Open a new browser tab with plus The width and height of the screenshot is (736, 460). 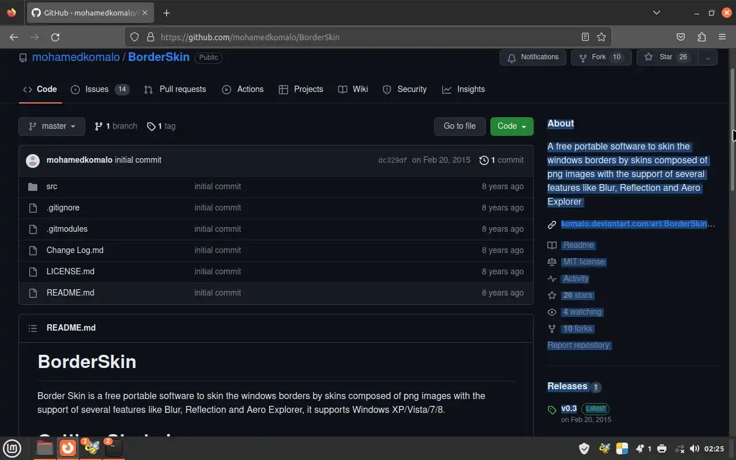(x=166, y=13)
